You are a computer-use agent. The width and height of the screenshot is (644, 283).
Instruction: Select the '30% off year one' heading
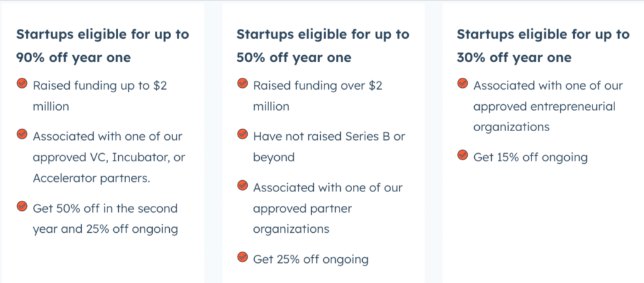[x=543, y=46]
